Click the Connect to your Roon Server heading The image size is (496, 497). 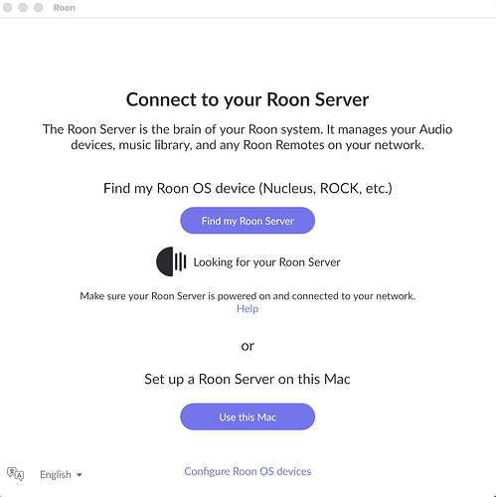coord(248,99)
